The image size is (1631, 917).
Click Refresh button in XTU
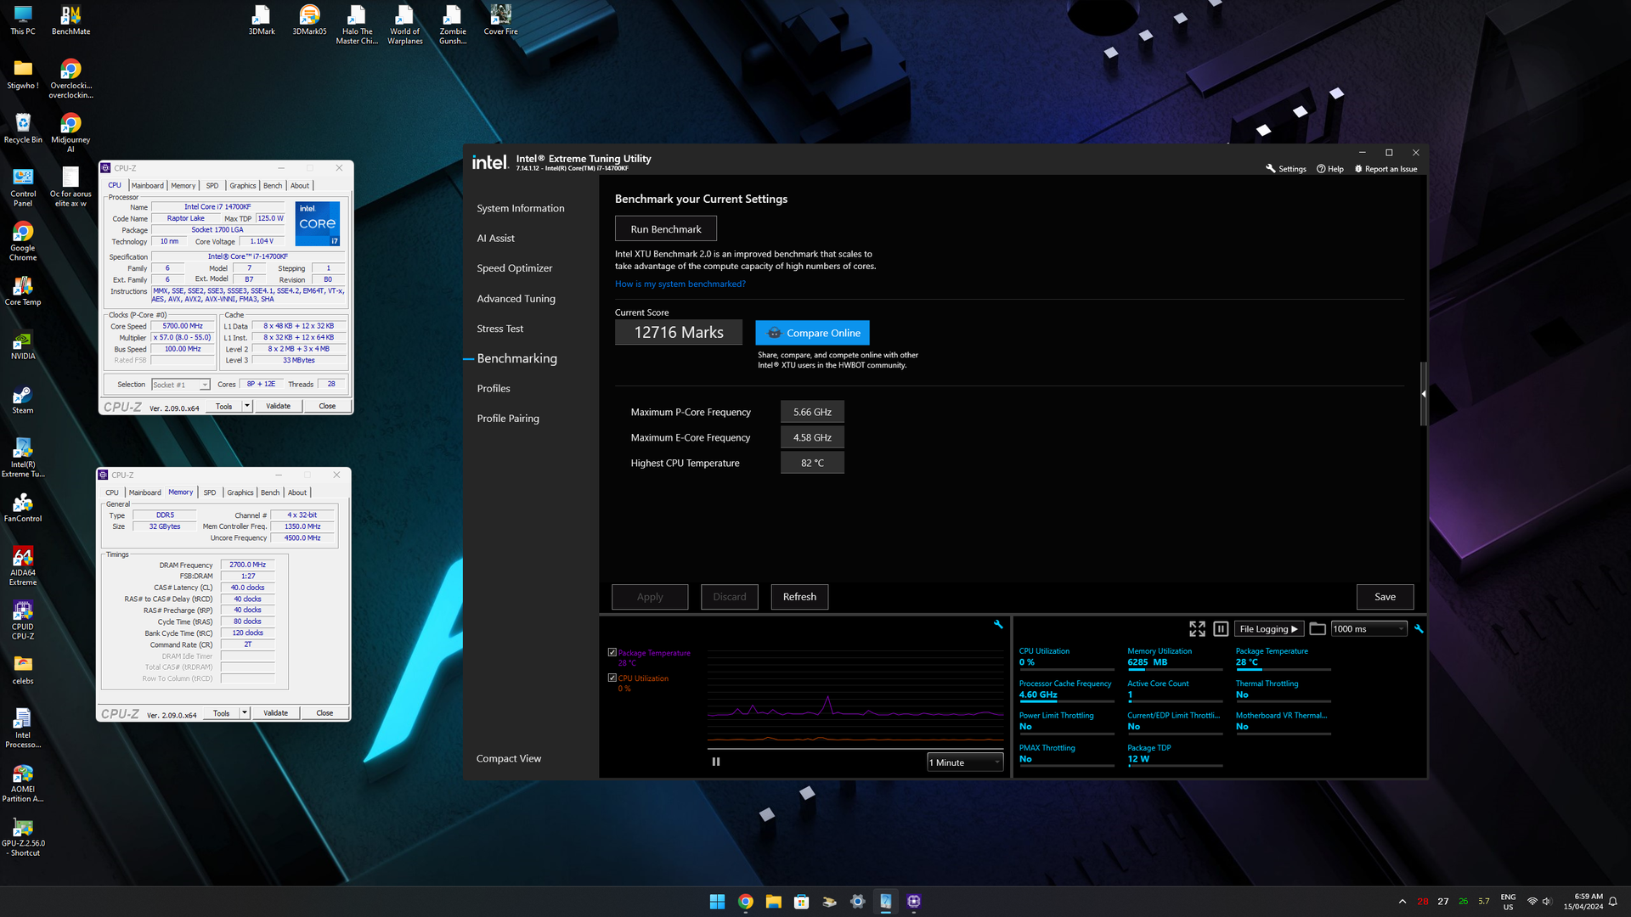coord(799,597)
